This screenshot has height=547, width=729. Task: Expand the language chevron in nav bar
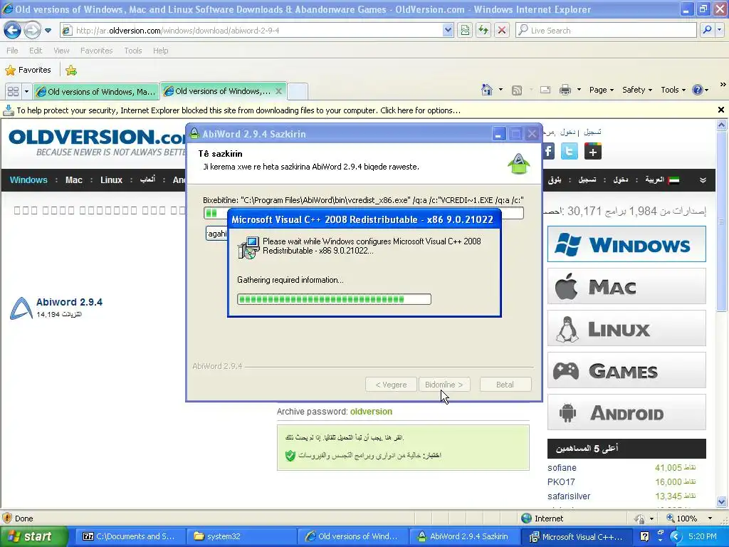(703, 180)
